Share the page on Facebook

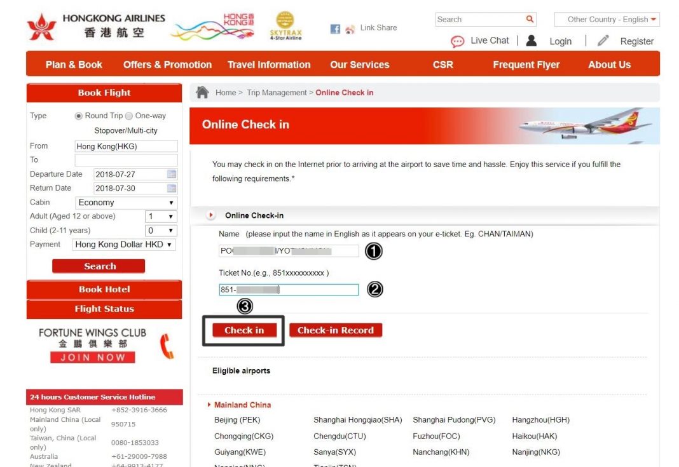(x=335, y=29)
